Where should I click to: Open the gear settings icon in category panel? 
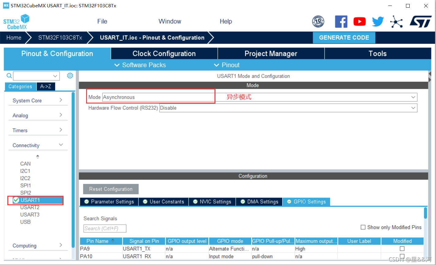[70, 75]
